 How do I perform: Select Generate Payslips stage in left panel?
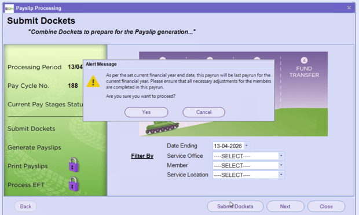coord(34,147)
